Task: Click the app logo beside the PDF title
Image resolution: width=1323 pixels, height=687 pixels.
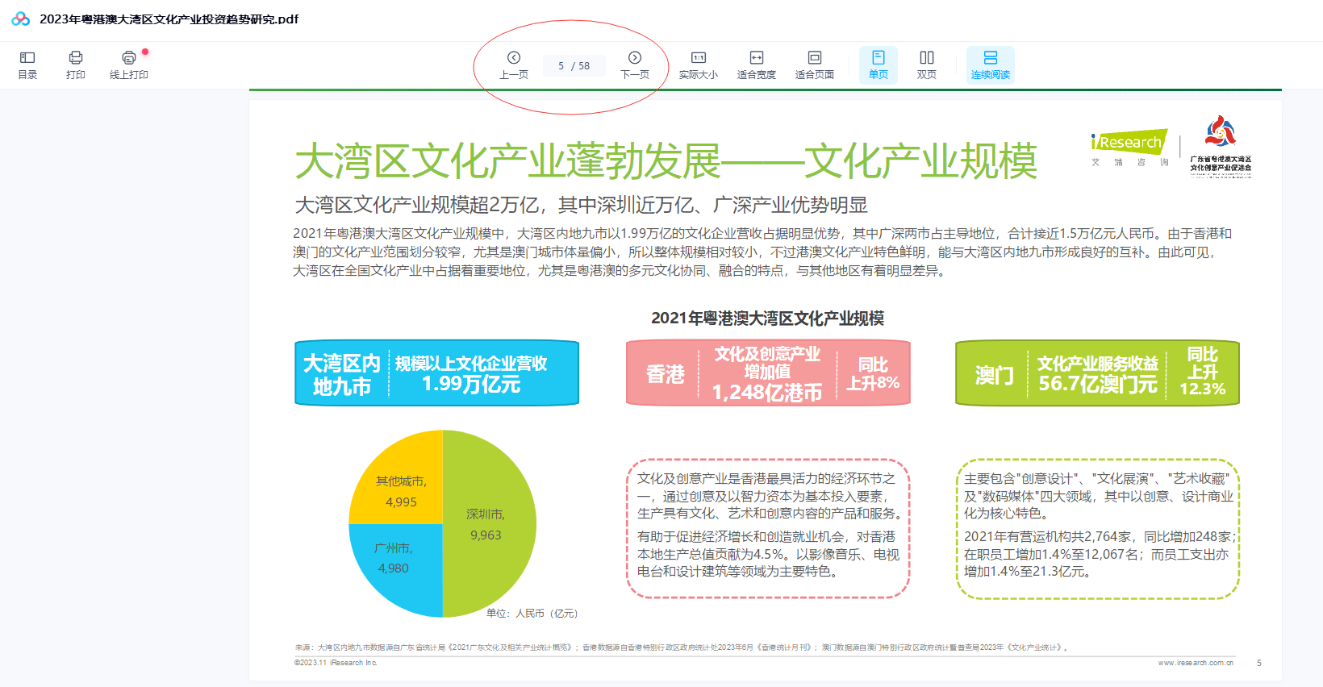Action: tap(20, 19)
